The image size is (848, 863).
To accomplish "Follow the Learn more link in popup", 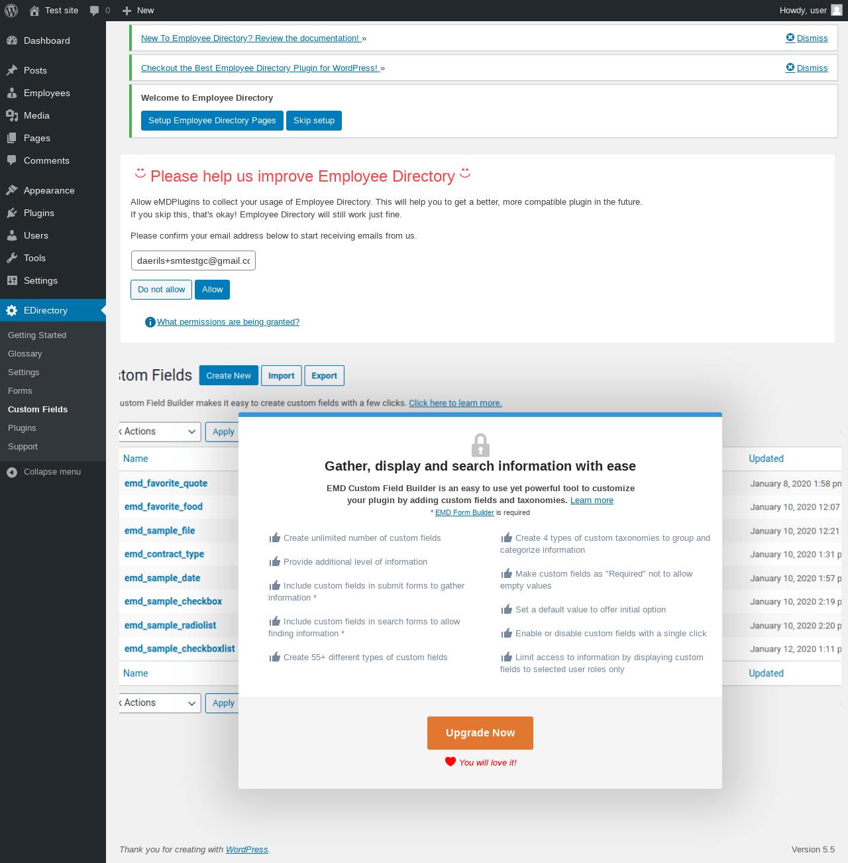I will pos(592,500).
